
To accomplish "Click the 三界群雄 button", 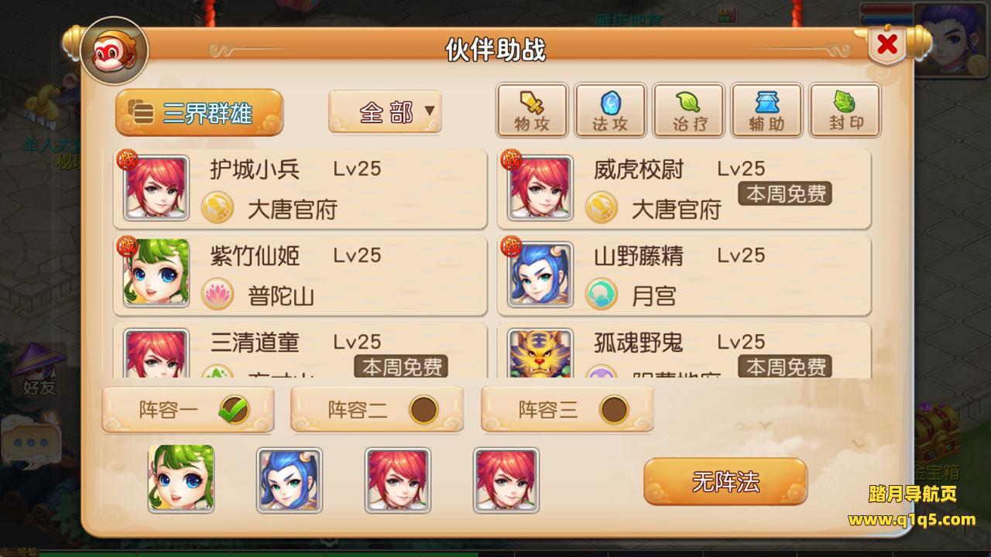I will tap(199, 113).
